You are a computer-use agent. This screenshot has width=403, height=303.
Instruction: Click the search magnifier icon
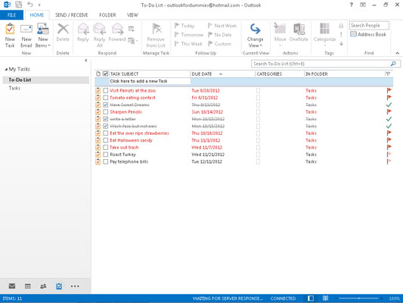(393, 64)
